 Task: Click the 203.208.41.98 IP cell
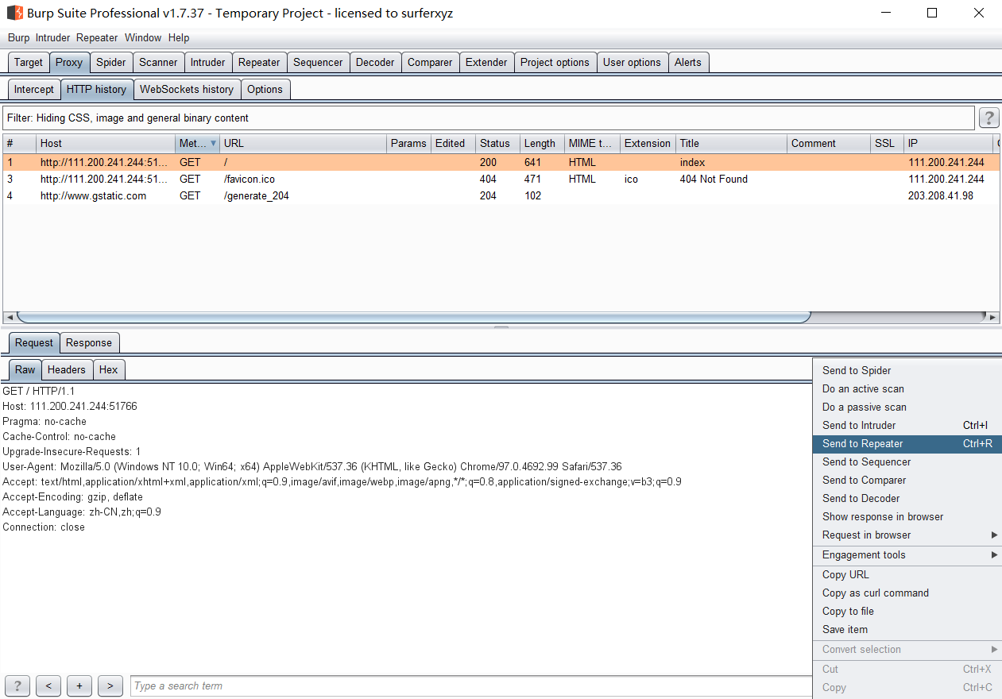point(940,196)
